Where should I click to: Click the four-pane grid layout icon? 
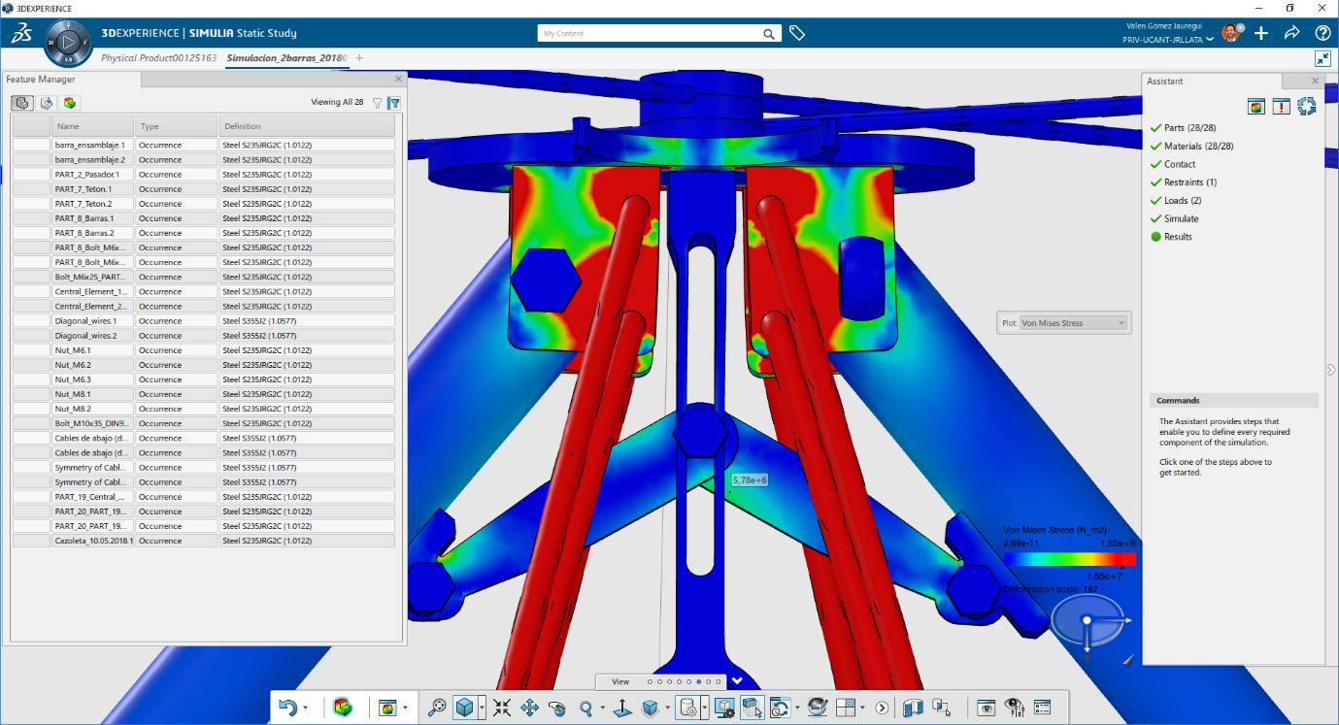[x=845, y=709]
